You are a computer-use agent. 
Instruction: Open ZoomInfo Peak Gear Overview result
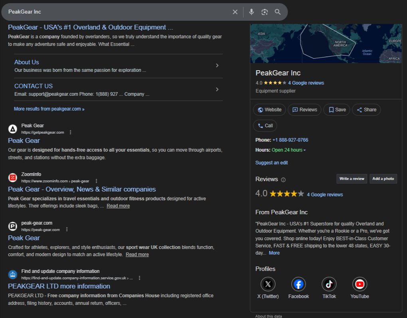point(82,189)
